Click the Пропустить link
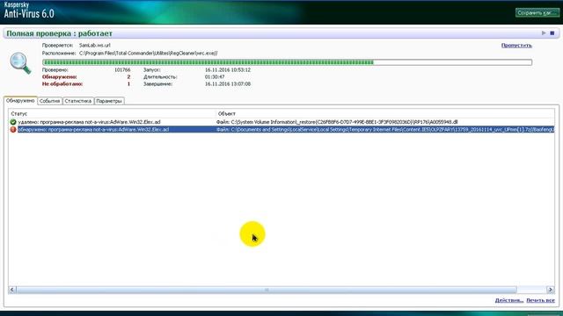 click(516, 46)
